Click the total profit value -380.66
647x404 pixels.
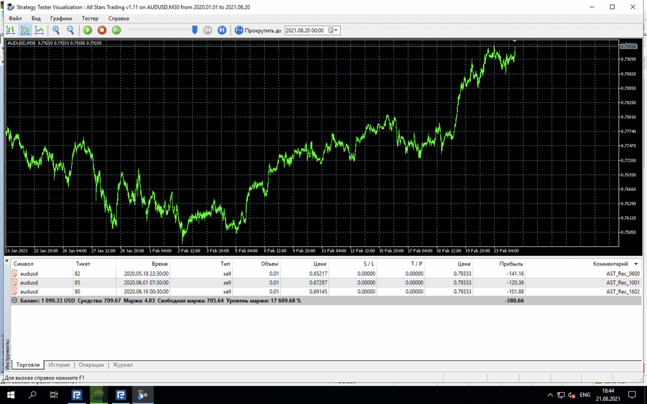514,301
